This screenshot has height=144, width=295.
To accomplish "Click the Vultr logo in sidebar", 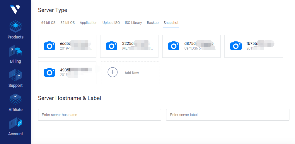I will (15, 9).
